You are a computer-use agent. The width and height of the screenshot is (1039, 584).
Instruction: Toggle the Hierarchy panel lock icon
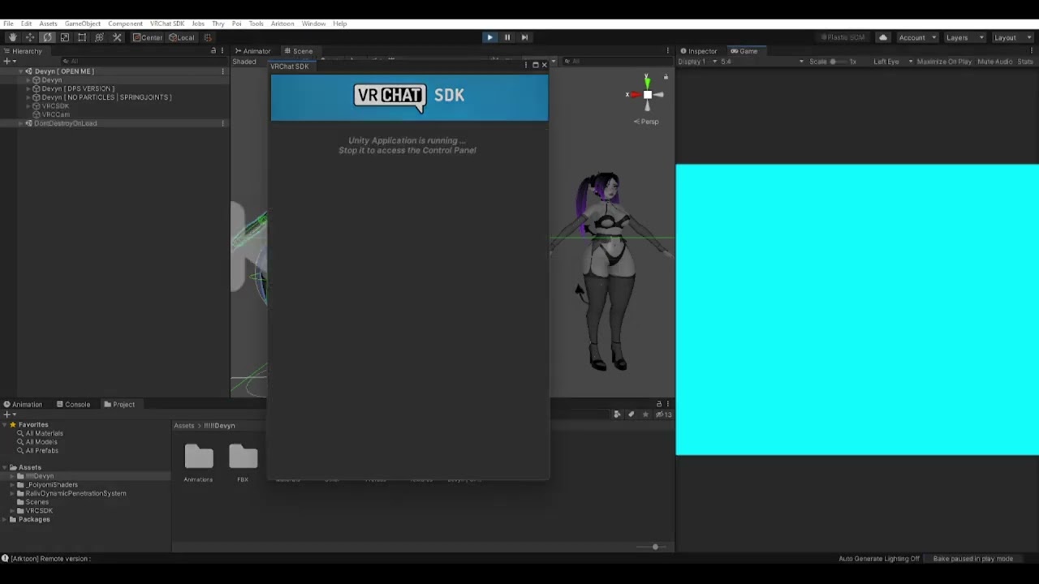pos(213,51)
